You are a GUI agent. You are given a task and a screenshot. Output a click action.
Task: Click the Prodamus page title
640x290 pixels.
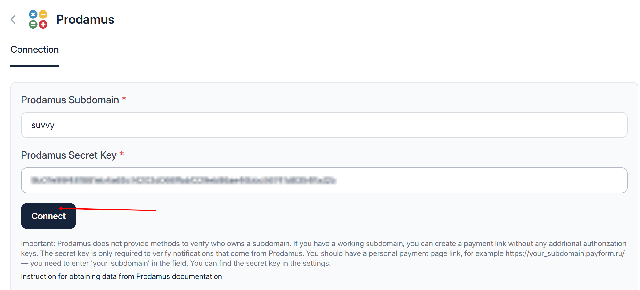pos(85,19)
